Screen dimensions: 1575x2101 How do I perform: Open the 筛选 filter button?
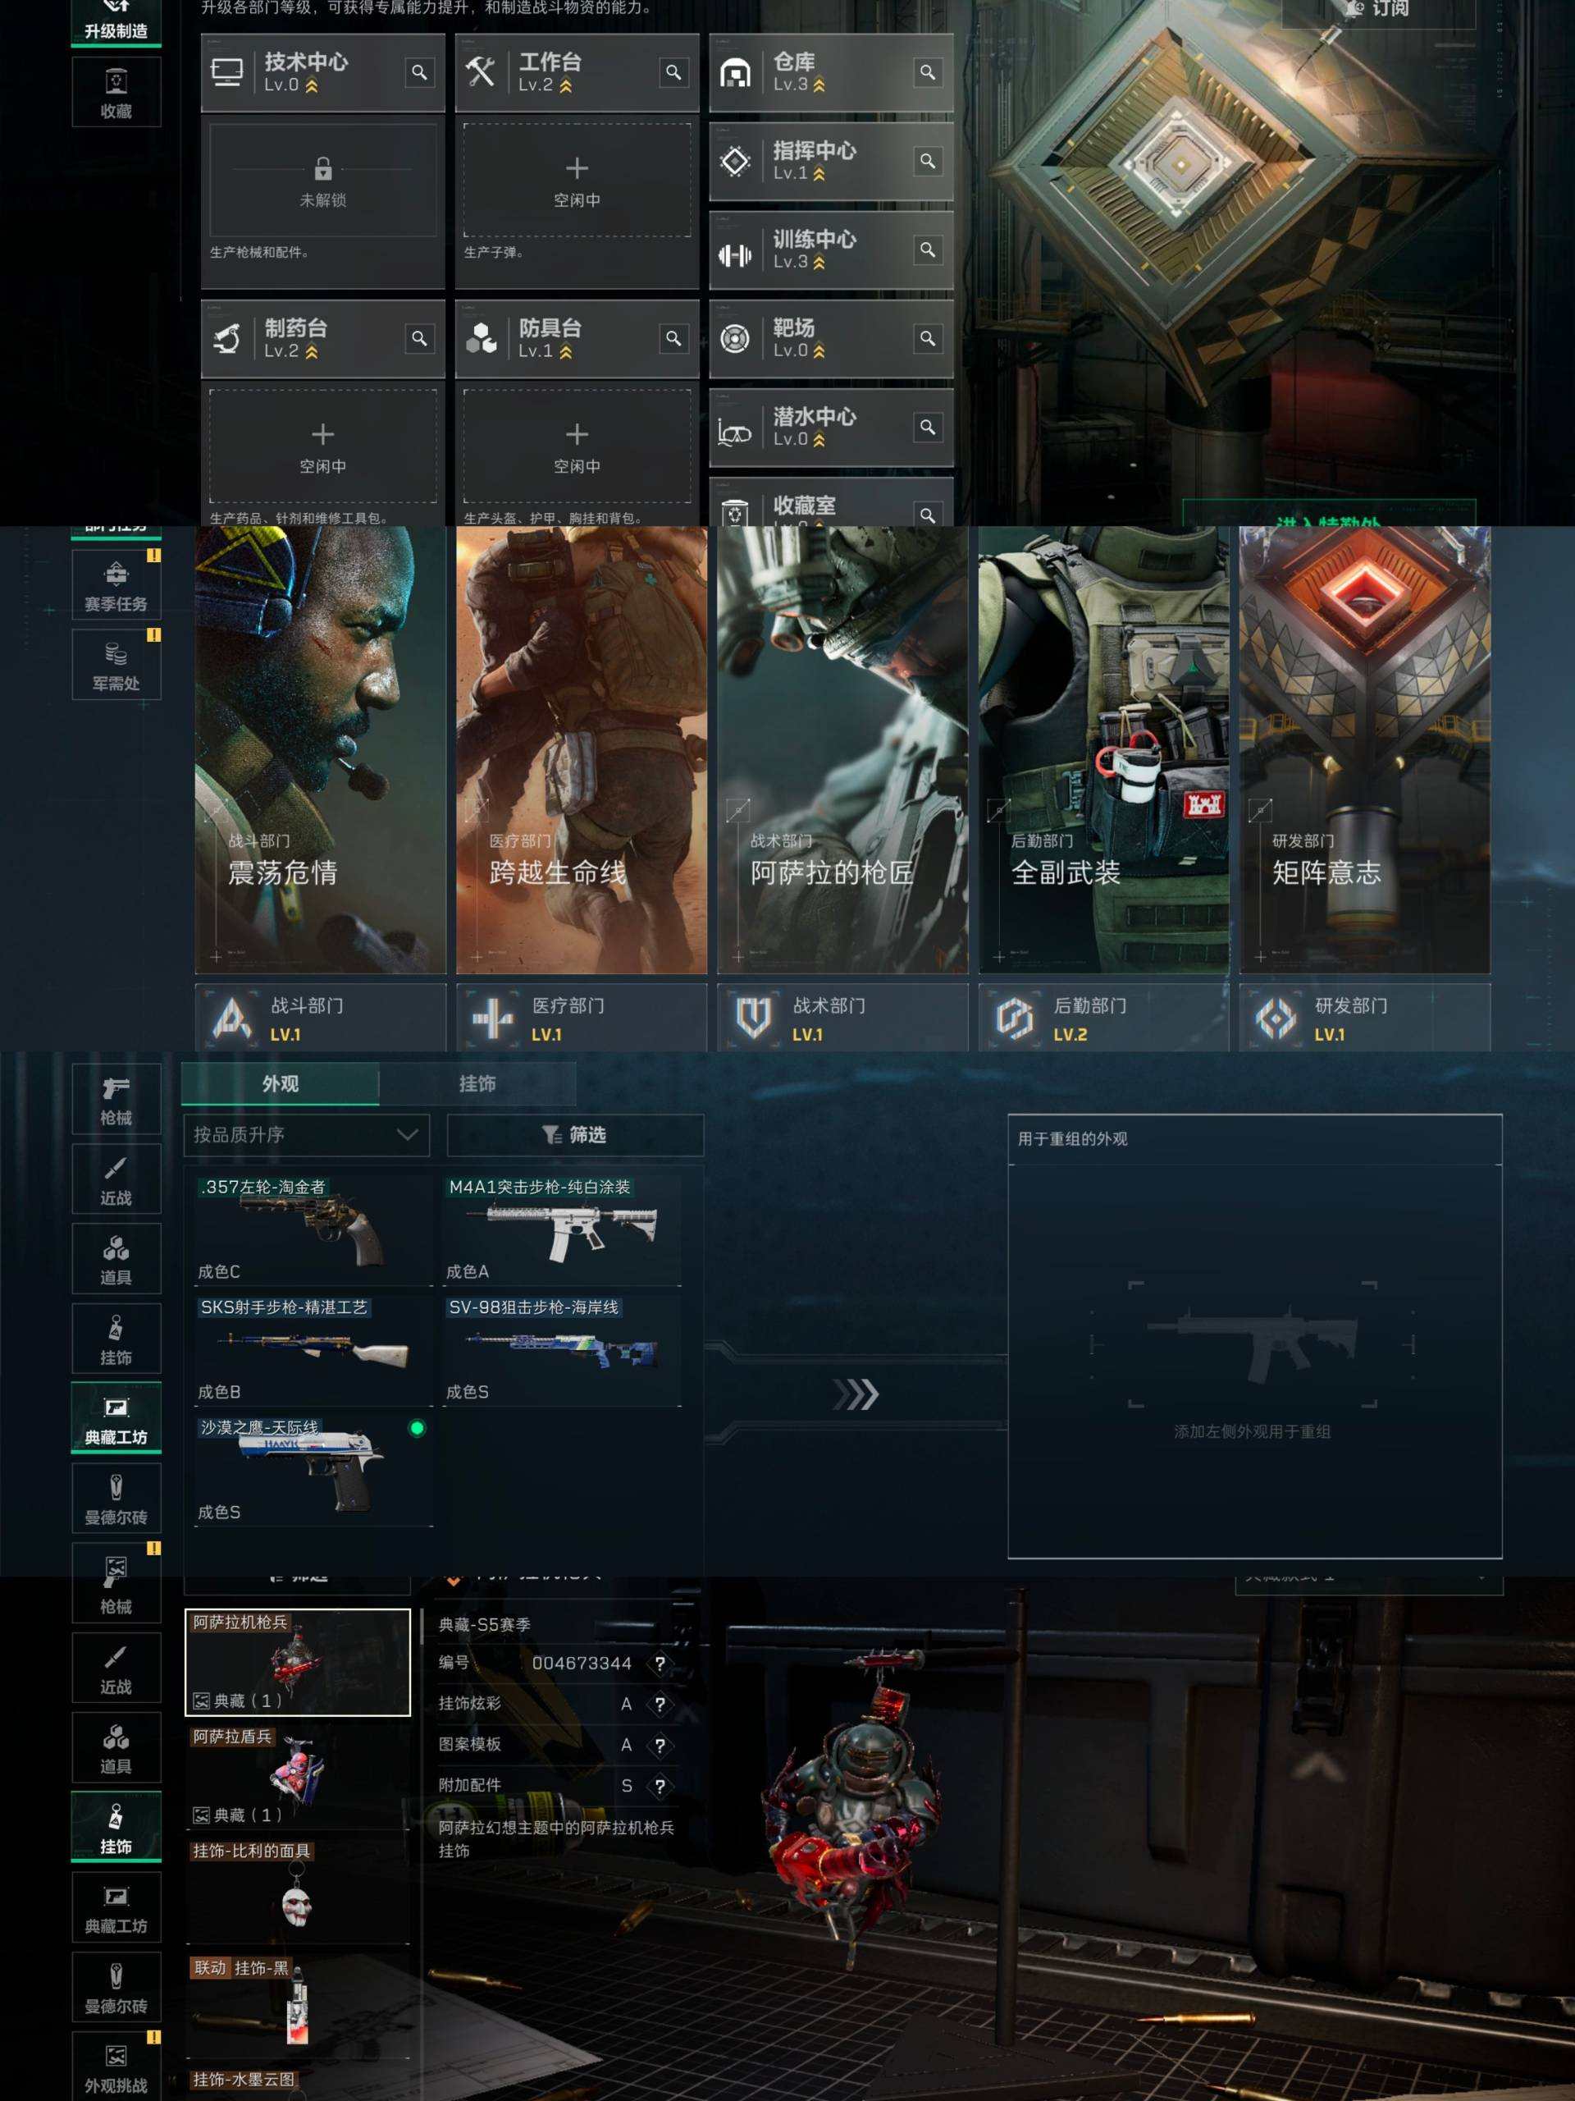coord(575,1134)
